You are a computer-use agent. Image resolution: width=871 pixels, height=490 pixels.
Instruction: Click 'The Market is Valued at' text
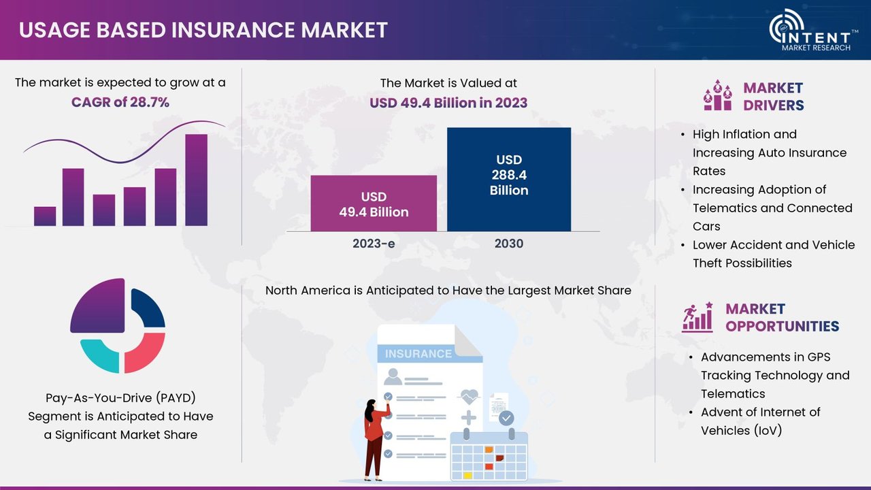click(448, 83)
